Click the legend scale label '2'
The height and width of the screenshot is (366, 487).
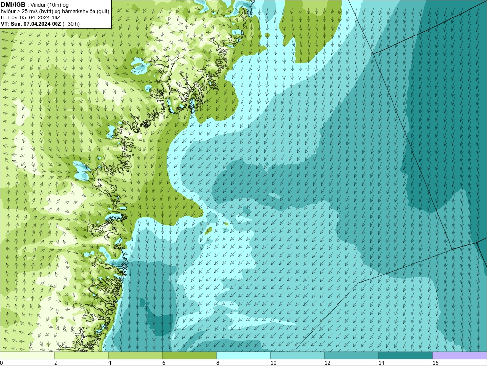click(56, 363)
